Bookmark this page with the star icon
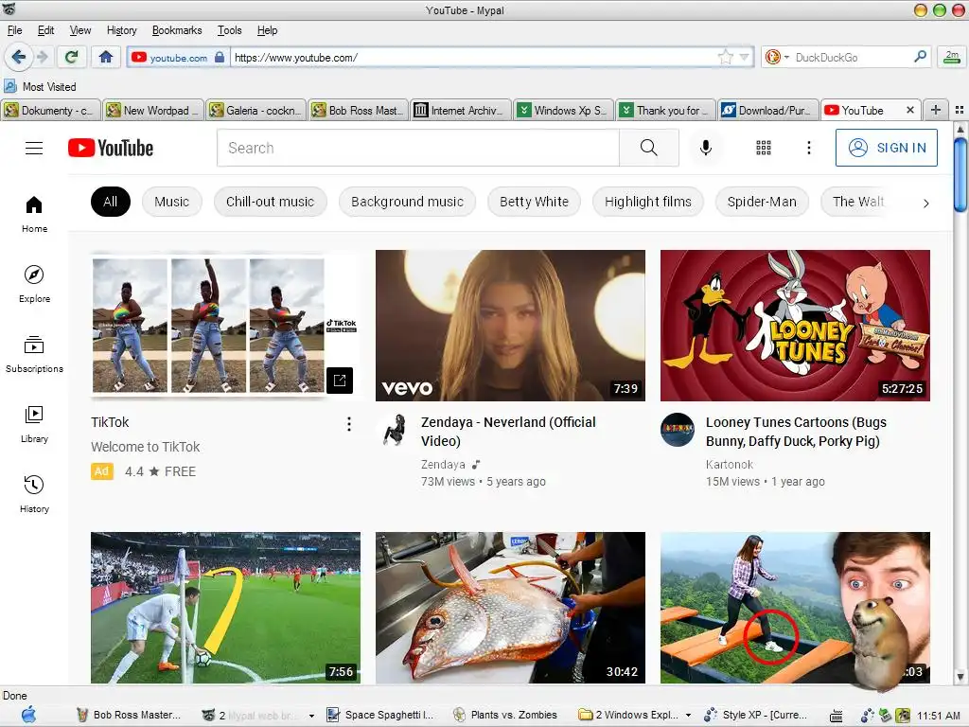Screen dimensions: 969x727 click(726, 58)
